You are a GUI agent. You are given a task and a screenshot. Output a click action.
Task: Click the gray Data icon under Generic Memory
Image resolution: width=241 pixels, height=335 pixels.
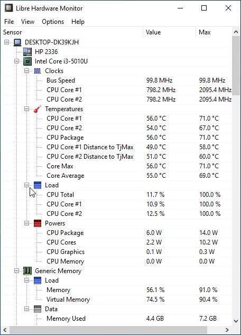coord(38,309)
